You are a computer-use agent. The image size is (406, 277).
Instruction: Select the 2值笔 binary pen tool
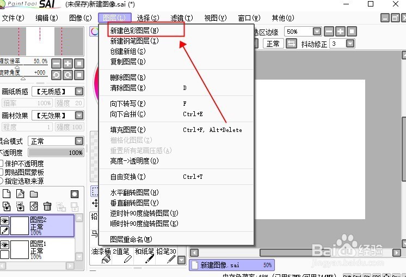[x=123, y=256]
